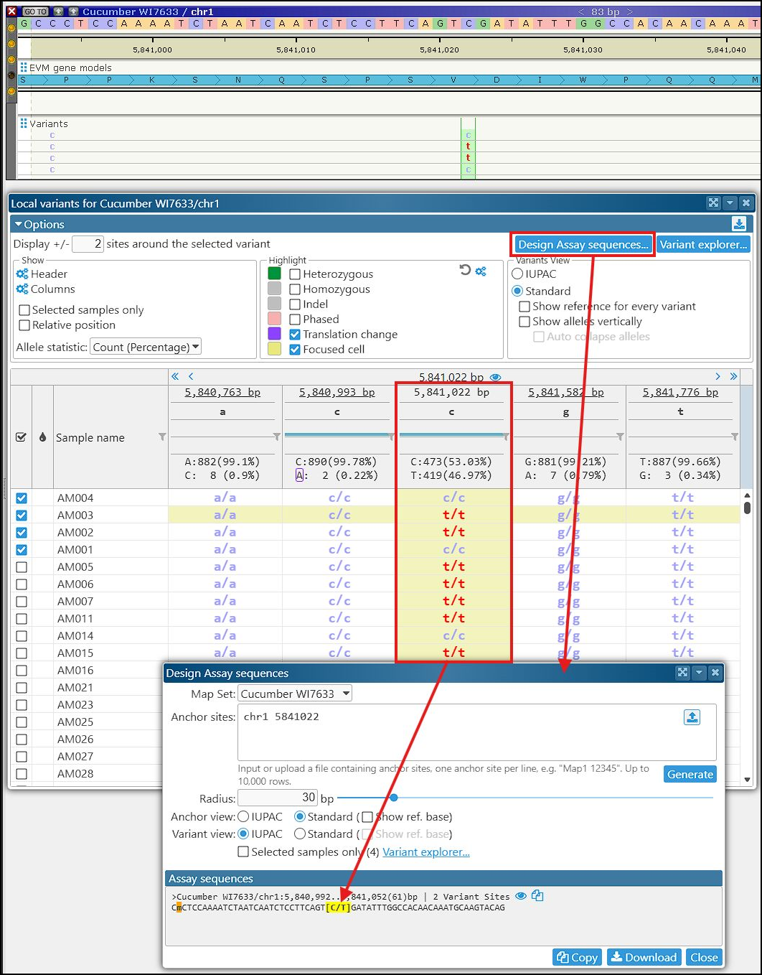
Task: Collapse the Options section
Action: (x=19, y=225)
